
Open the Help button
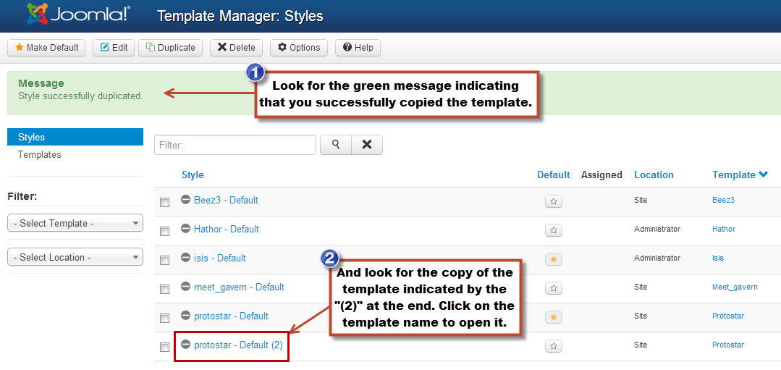pos(358,48)
